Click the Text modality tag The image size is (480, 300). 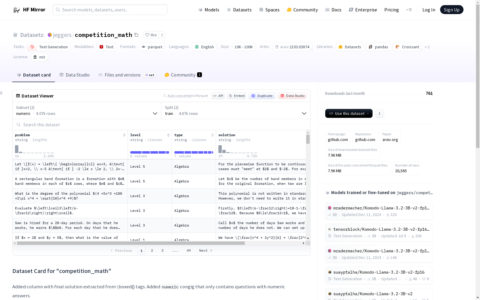pyautogui.click(x=106, y=47)
